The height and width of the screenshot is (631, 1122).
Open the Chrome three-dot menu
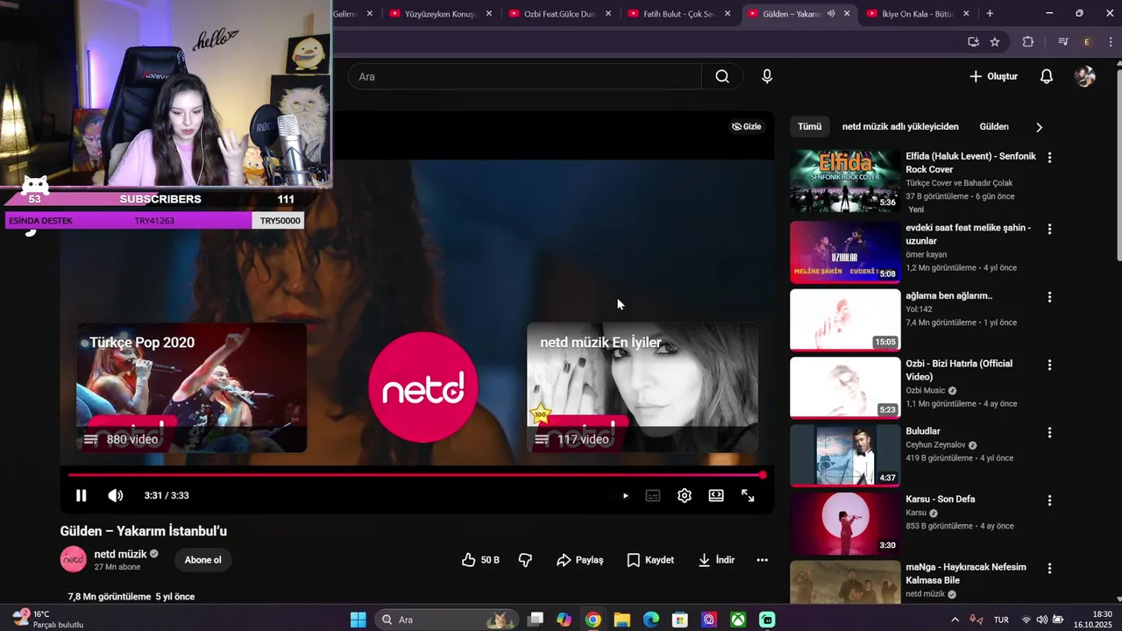[1110, 41]
